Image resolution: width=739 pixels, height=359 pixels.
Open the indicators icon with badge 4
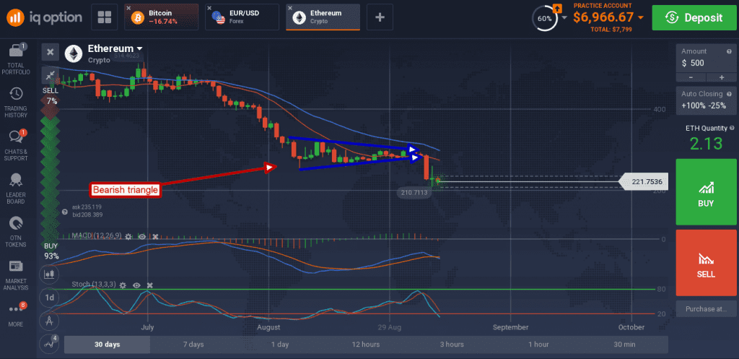point(50,344)
